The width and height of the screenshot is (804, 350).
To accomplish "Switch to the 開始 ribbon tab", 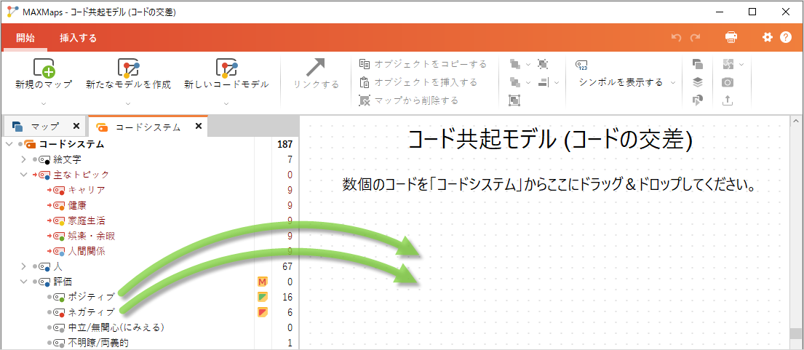I will [x=25, y=37].
